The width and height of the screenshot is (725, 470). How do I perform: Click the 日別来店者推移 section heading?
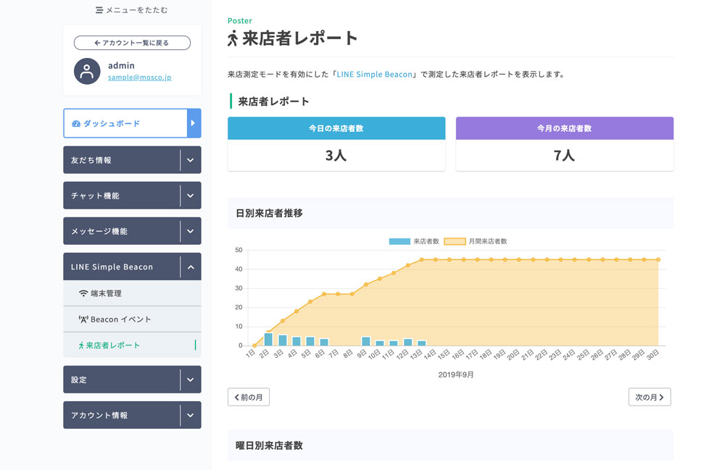click(x=269, y=213)
